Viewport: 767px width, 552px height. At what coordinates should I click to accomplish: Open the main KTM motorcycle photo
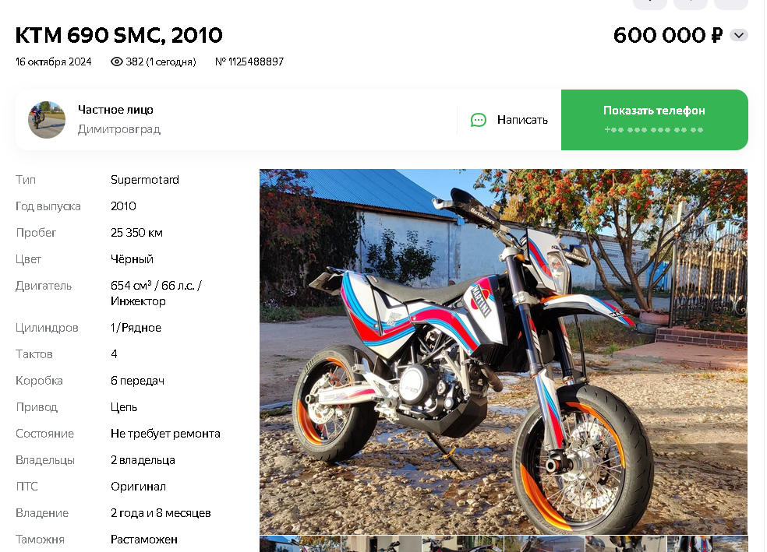[504, 352]
